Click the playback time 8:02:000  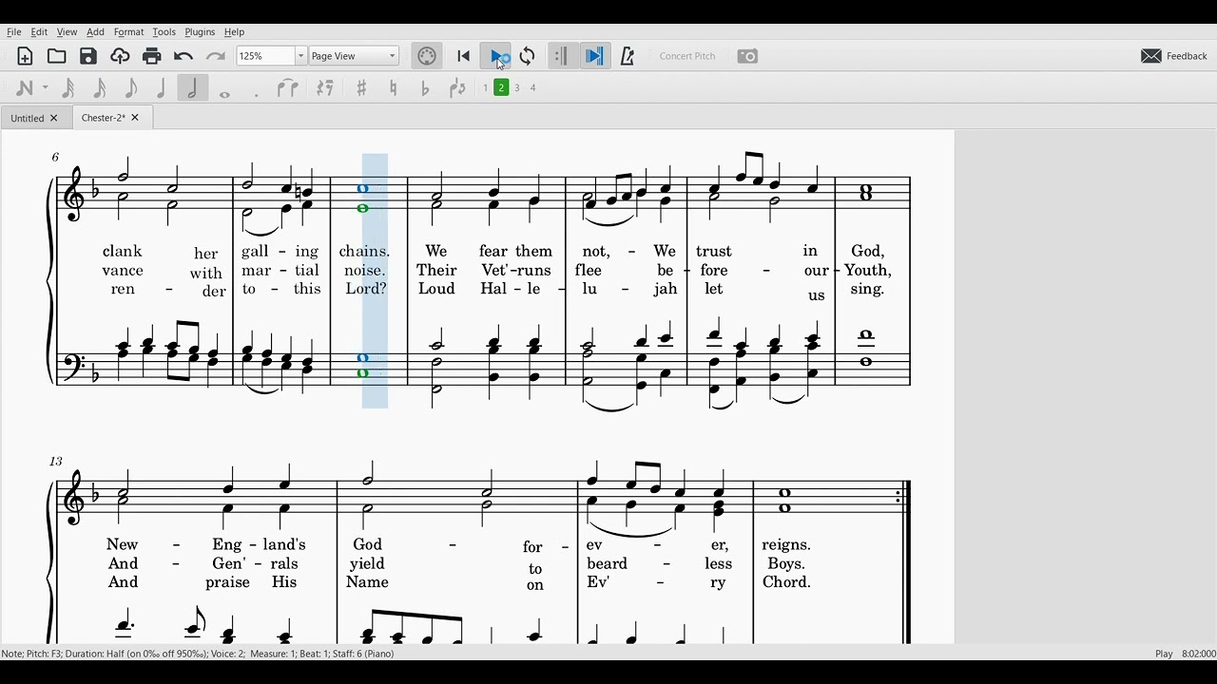(x=1199, y=654)
